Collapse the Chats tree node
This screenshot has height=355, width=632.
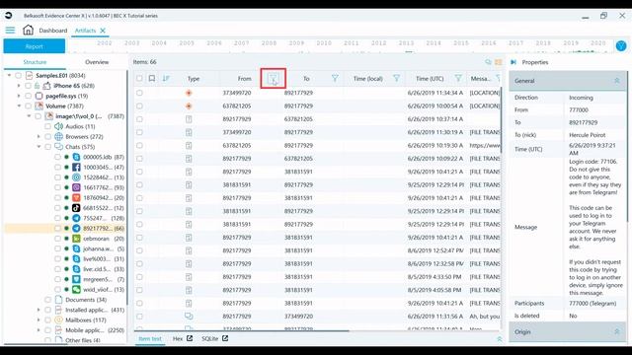pyautogui.click(x=39, y=147)
